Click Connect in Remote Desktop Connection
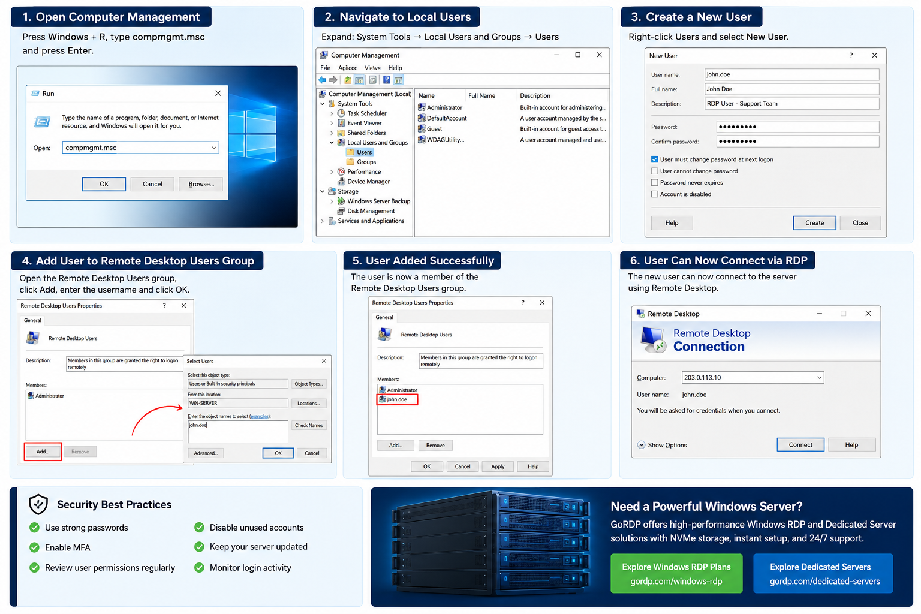The height and width of the screenshot is (614, 921). pos(800,445)
